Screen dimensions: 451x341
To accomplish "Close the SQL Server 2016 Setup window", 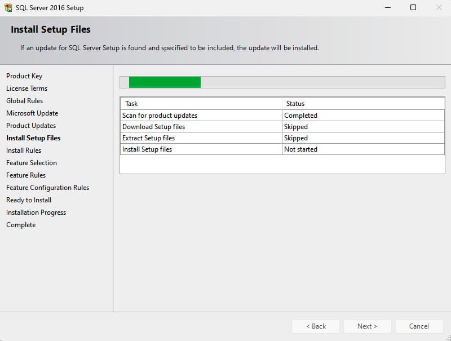I will (439, 8).
